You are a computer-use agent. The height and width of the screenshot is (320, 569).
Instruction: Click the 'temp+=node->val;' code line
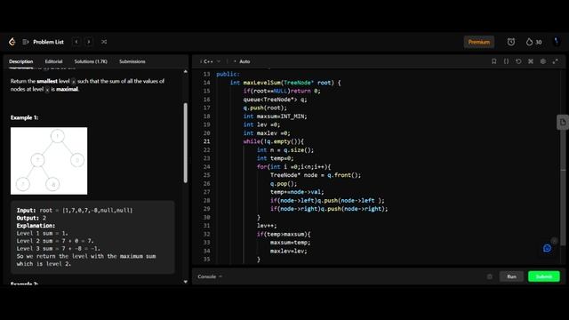(297, 192)
